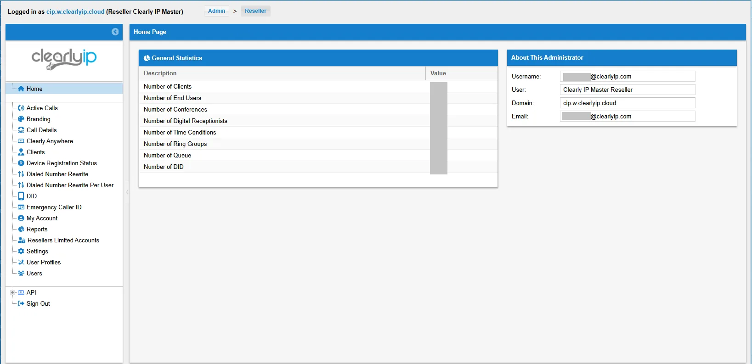Click the Branding palette icon

tap(21, 119)
